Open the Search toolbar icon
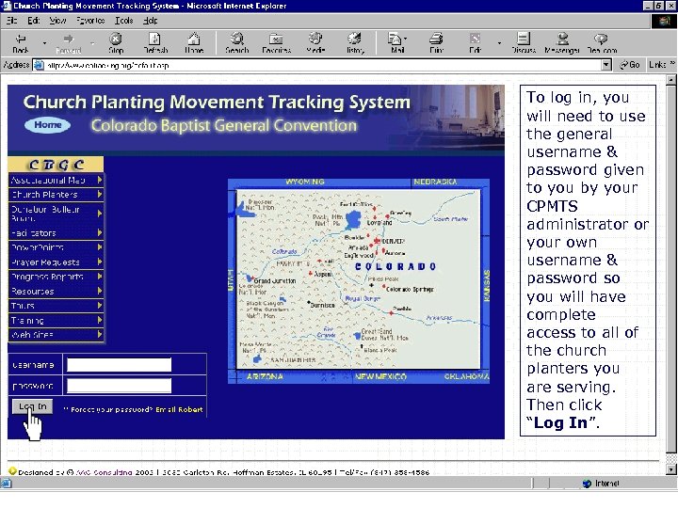 point(237,42)
